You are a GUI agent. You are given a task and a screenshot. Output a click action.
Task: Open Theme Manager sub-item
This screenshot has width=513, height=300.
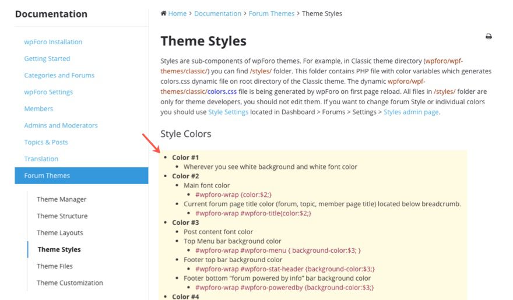tap(62, 199)
